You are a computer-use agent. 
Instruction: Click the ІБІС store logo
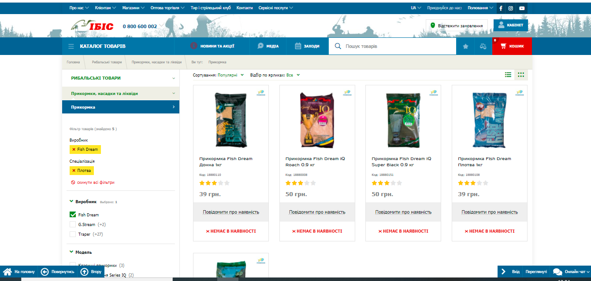tap(92, 26)
